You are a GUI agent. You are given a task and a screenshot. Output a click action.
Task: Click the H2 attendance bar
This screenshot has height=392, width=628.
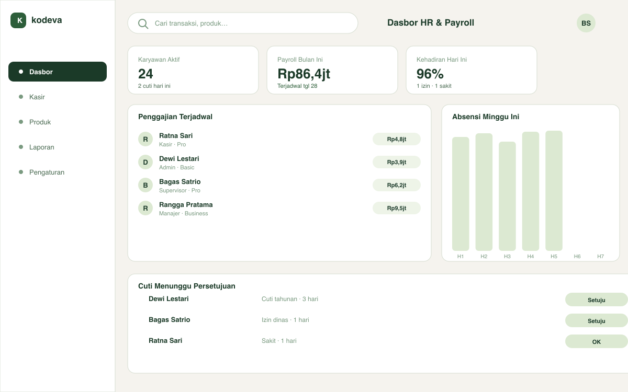(x=484, y=192)
